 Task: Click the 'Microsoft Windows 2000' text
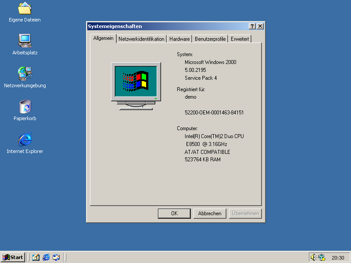click(211, 62)
